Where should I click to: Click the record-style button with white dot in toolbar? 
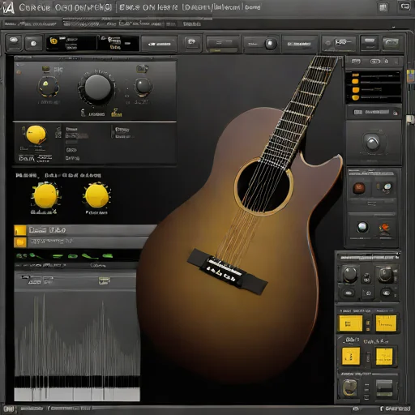[33, 43]
